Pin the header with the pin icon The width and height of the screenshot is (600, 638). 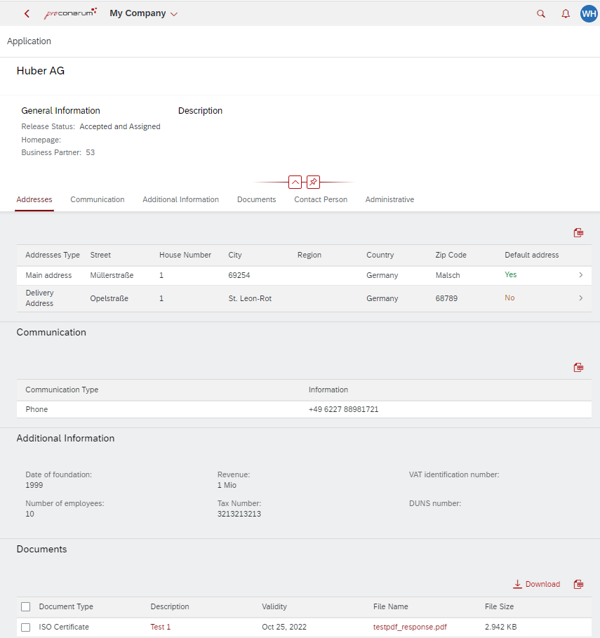(x=313, y=182)
